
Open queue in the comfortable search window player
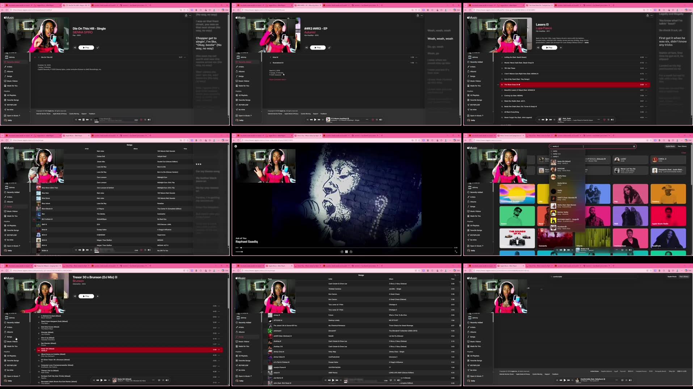coord(626,380)
